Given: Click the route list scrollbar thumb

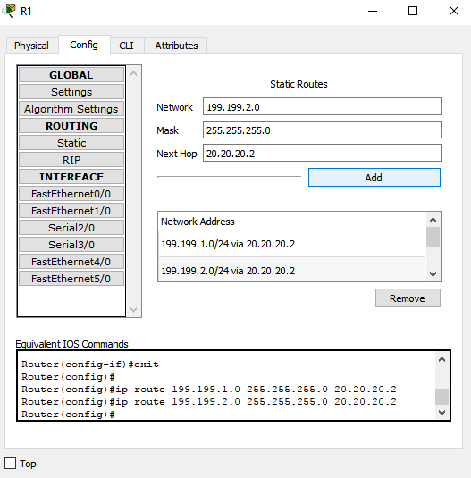Looking at the screenshot, I should pos(433,237).
